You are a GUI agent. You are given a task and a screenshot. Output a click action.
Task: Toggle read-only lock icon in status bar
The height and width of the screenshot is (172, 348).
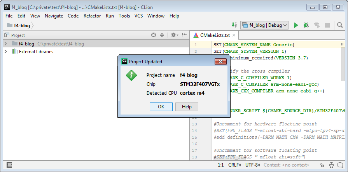[x=322, y=165]
